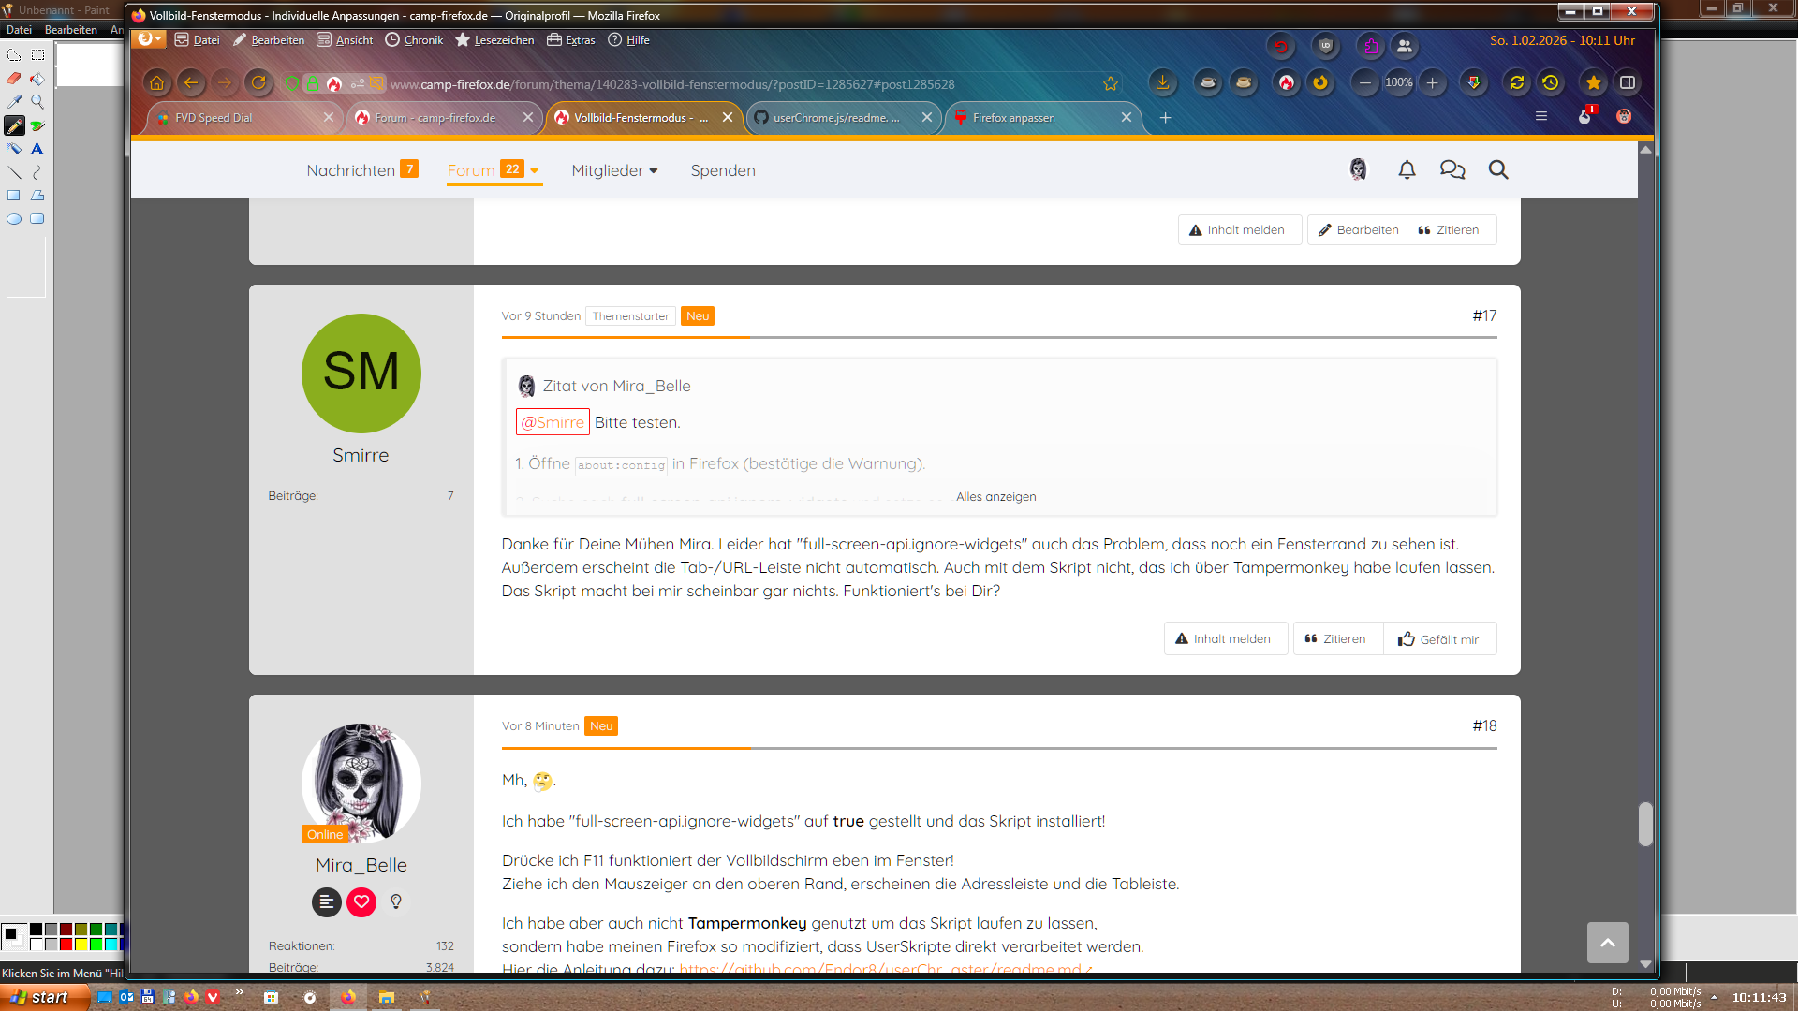Click Gefällt mir on post #17
The image size is (1798, 1011).
(1439, 639)
